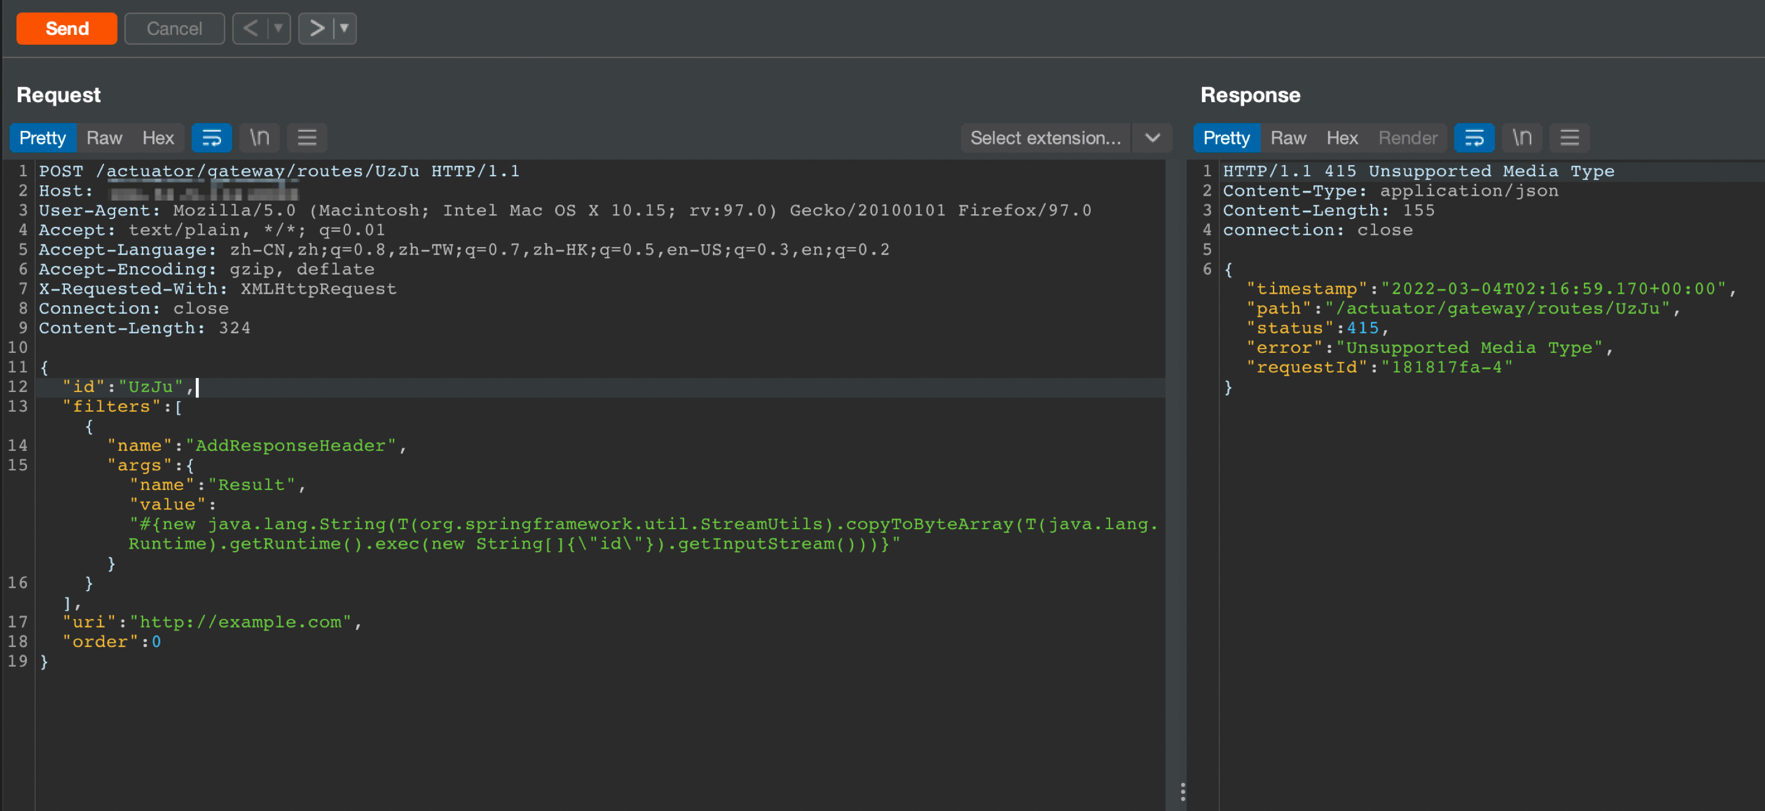This screenshot has height=811, width=1765.
Task: Click the User-Agent header line
Action: tap(565, 210)
